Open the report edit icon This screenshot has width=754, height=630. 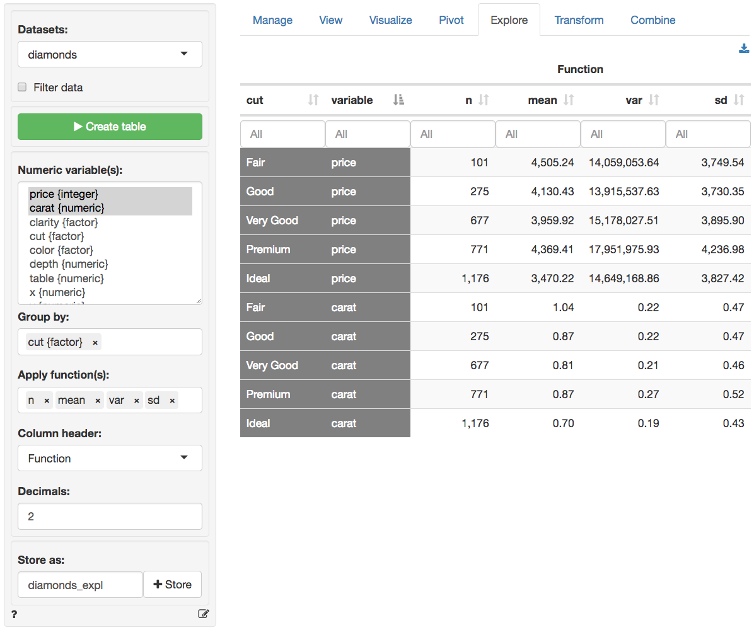203,614
